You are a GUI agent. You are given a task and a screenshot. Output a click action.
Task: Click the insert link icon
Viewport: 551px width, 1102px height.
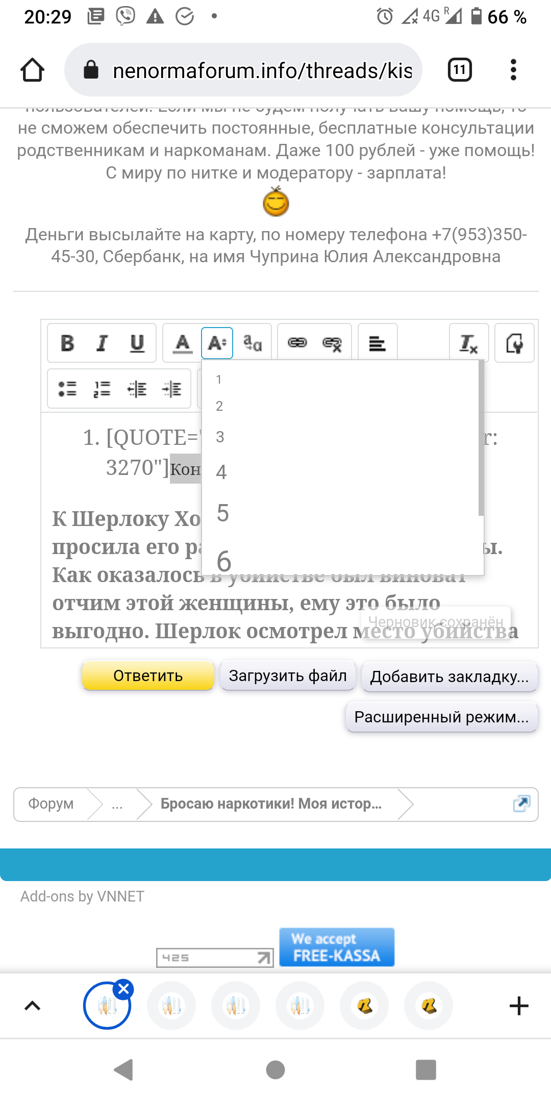297,343
